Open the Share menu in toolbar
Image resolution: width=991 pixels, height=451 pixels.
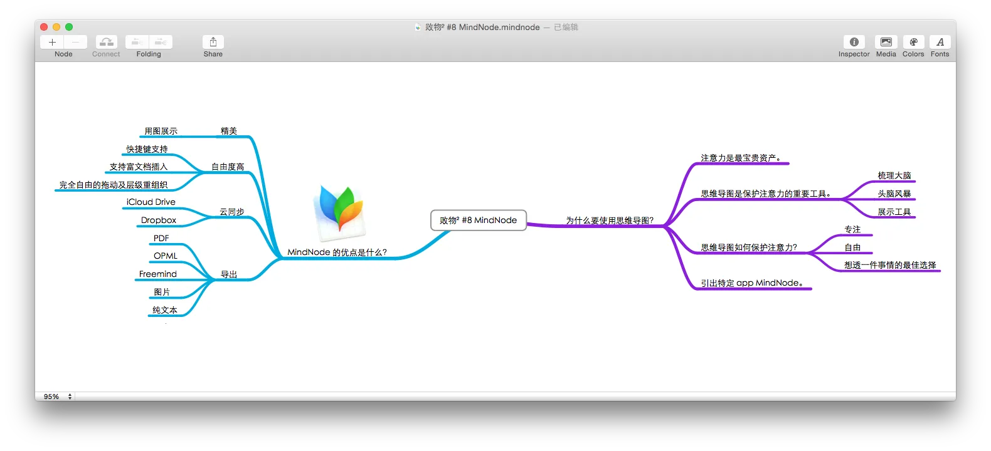(x=213, y=42)
